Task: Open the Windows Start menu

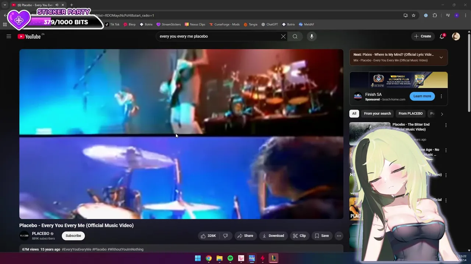Action: (x=198, y=258)
